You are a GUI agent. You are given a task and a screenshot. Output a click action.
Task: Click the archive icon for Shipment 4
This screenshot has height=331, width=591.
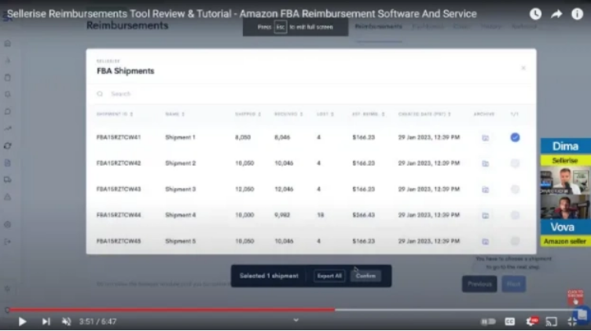(486, 216)
